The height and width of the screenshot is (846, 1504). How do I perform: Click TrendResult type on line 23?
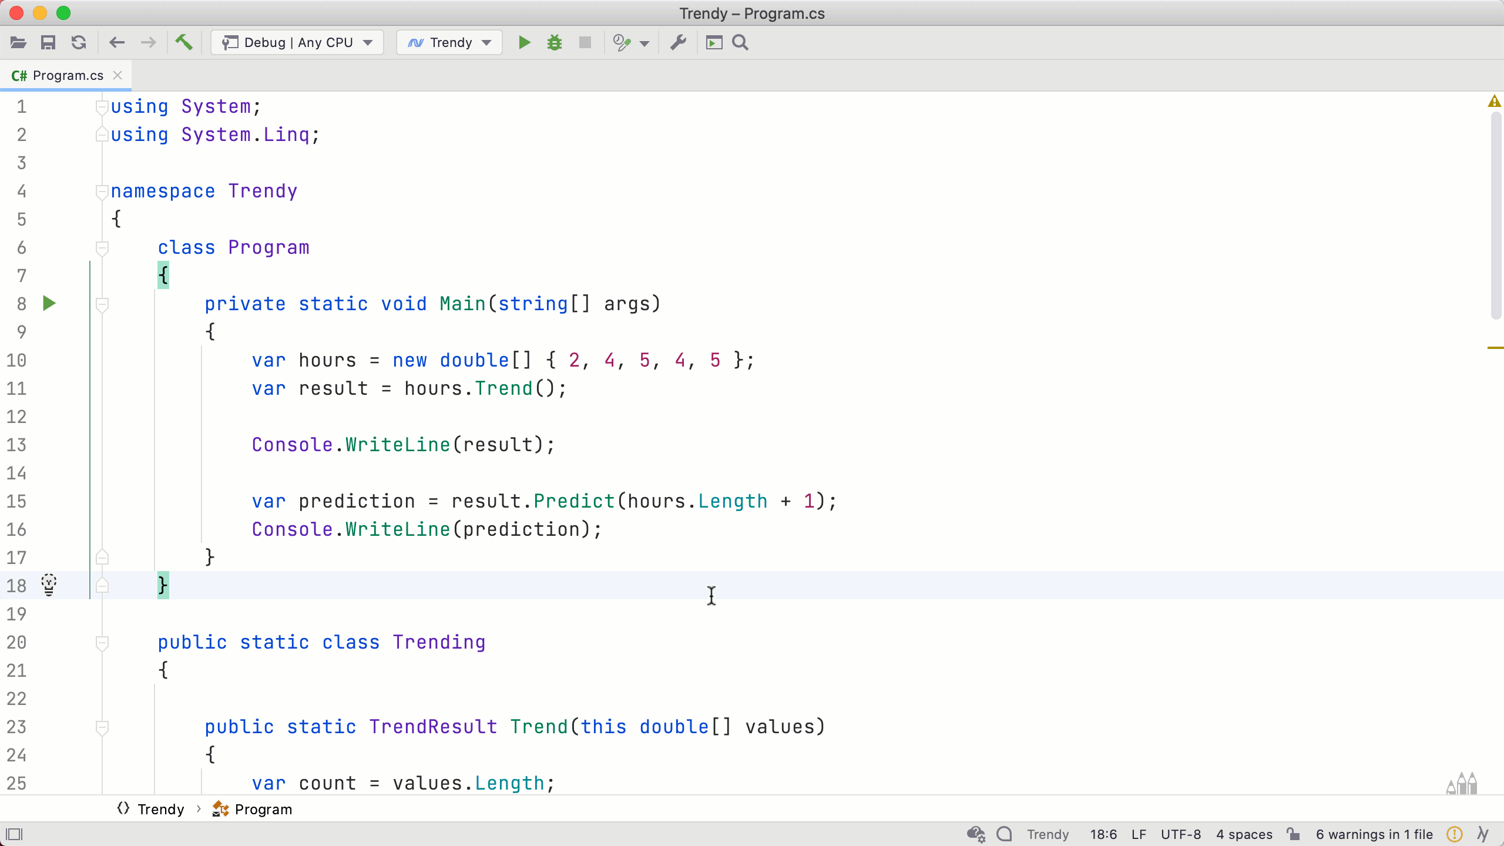point(433,727)
